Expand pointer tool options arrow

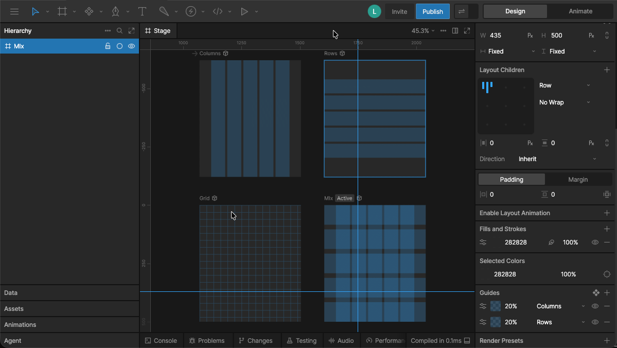48,12
